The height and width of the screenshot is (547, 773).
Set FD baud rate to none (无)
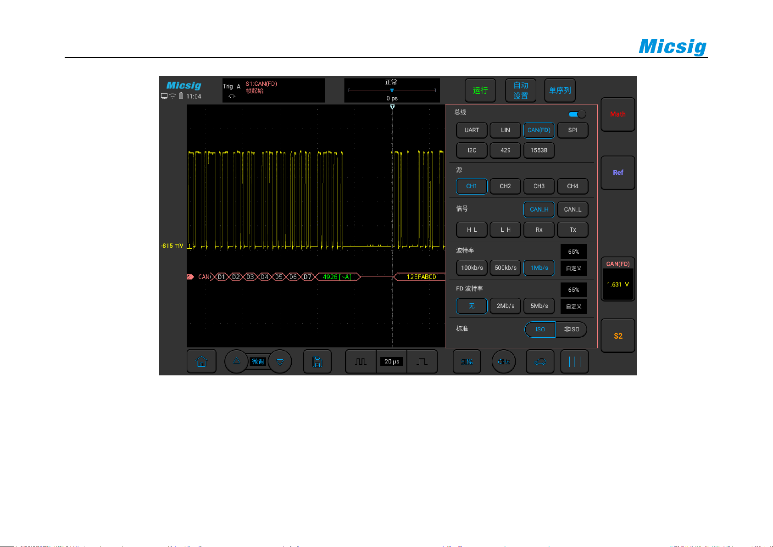coord(472,306)
